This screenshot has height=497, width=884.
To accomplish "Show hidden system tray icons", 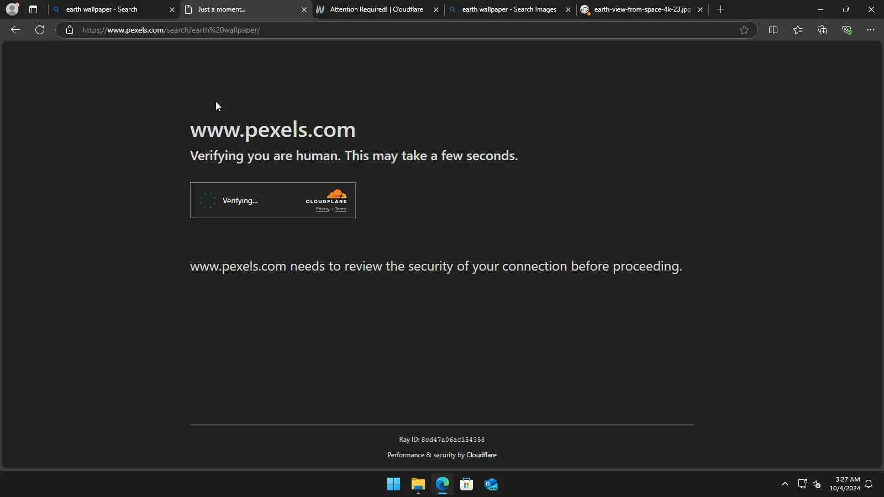I will pyautogui.click(x=785, y=484).
